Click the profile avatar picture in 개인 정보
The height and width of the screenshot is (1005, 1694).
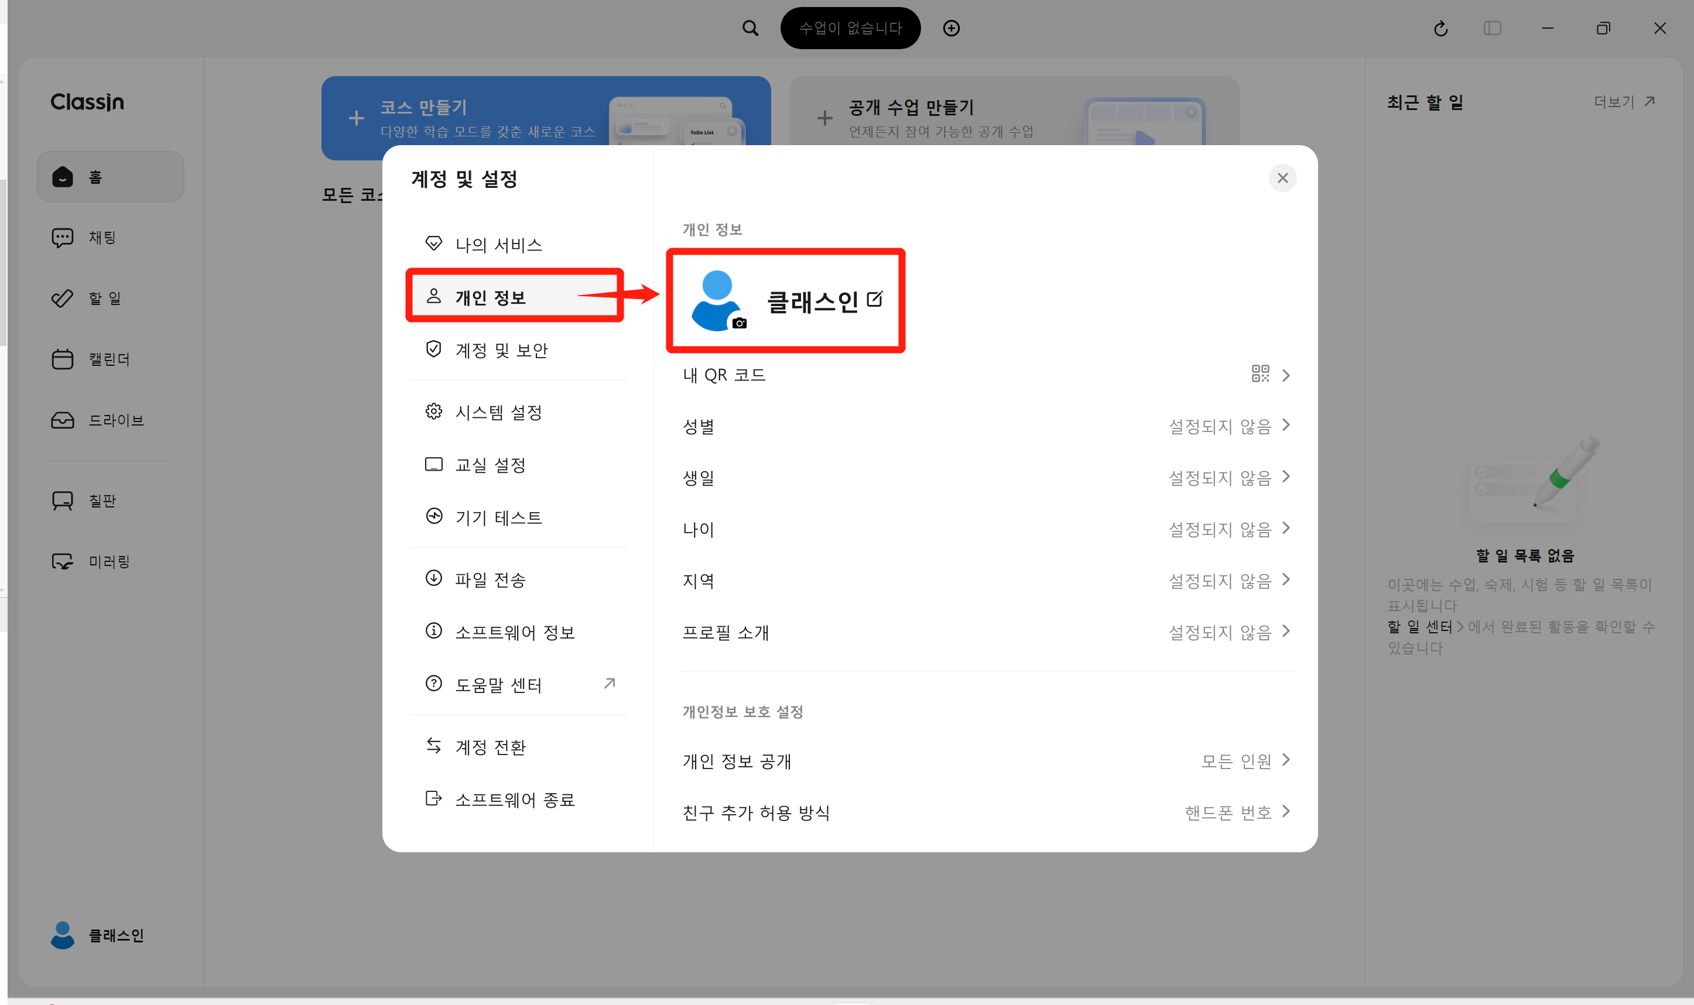717,301
